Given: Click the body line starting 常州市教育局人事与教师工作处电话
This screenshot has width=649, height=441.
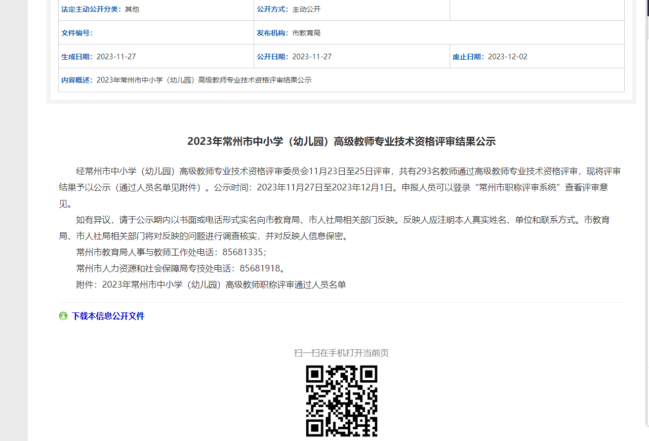Looking at the screenshot, I should click(x=171, y=252).
